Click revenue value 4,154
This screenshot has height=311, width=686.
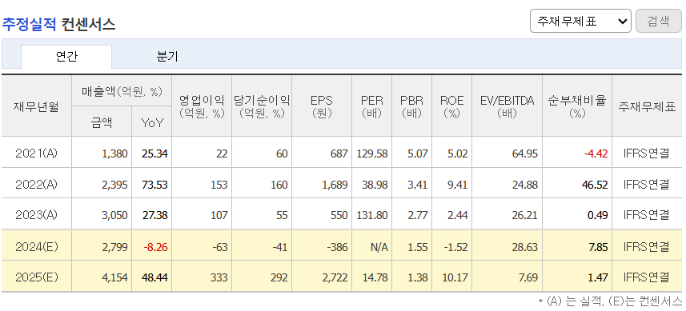114,277
